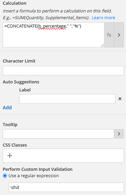The image size is (126, 195).
Task: Click the Character Limit label
Action: pos(19,61)
